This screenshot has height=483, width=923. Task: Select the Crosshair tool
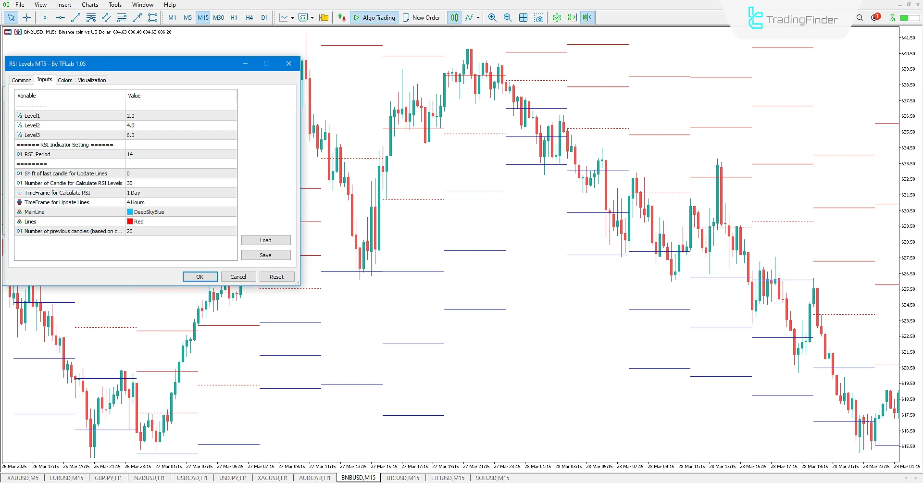(x=26, y=17)
